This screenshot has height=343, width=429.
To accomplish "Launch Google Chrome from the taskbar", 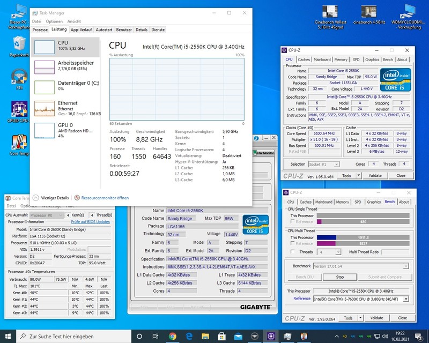I will click(x=172, y=336).
